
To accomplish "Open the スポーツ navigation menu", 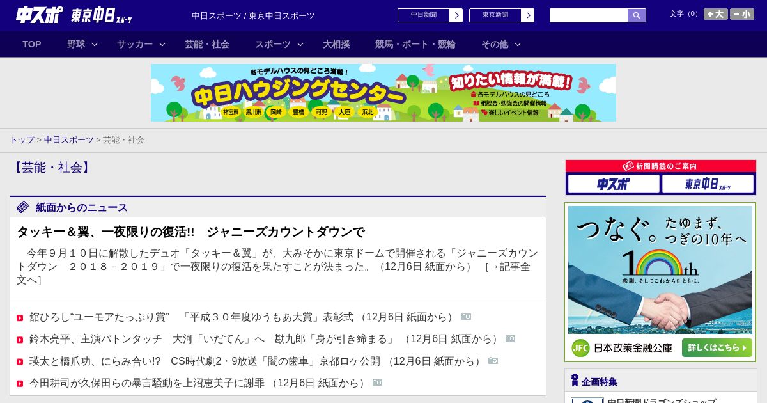I will [273, 44].
